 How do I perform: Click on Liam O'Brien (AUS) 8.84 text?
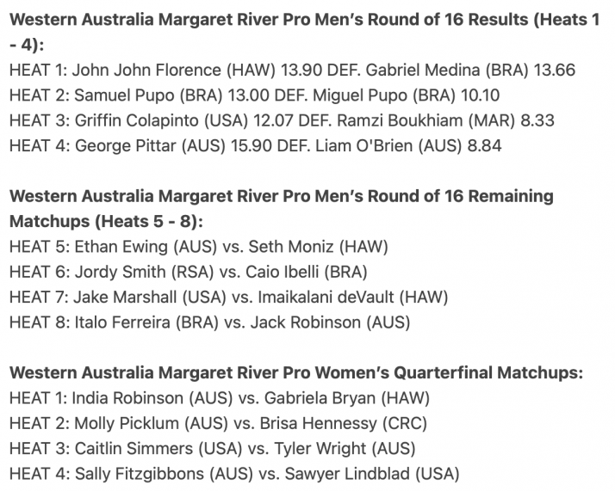408,145
